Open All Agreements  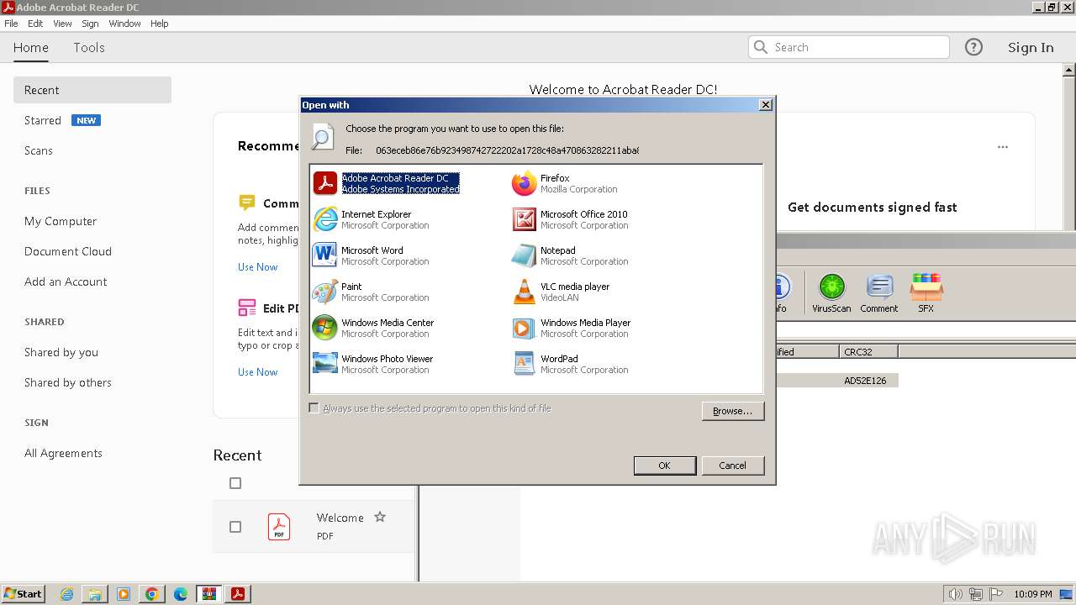click(x=63, y=453)
